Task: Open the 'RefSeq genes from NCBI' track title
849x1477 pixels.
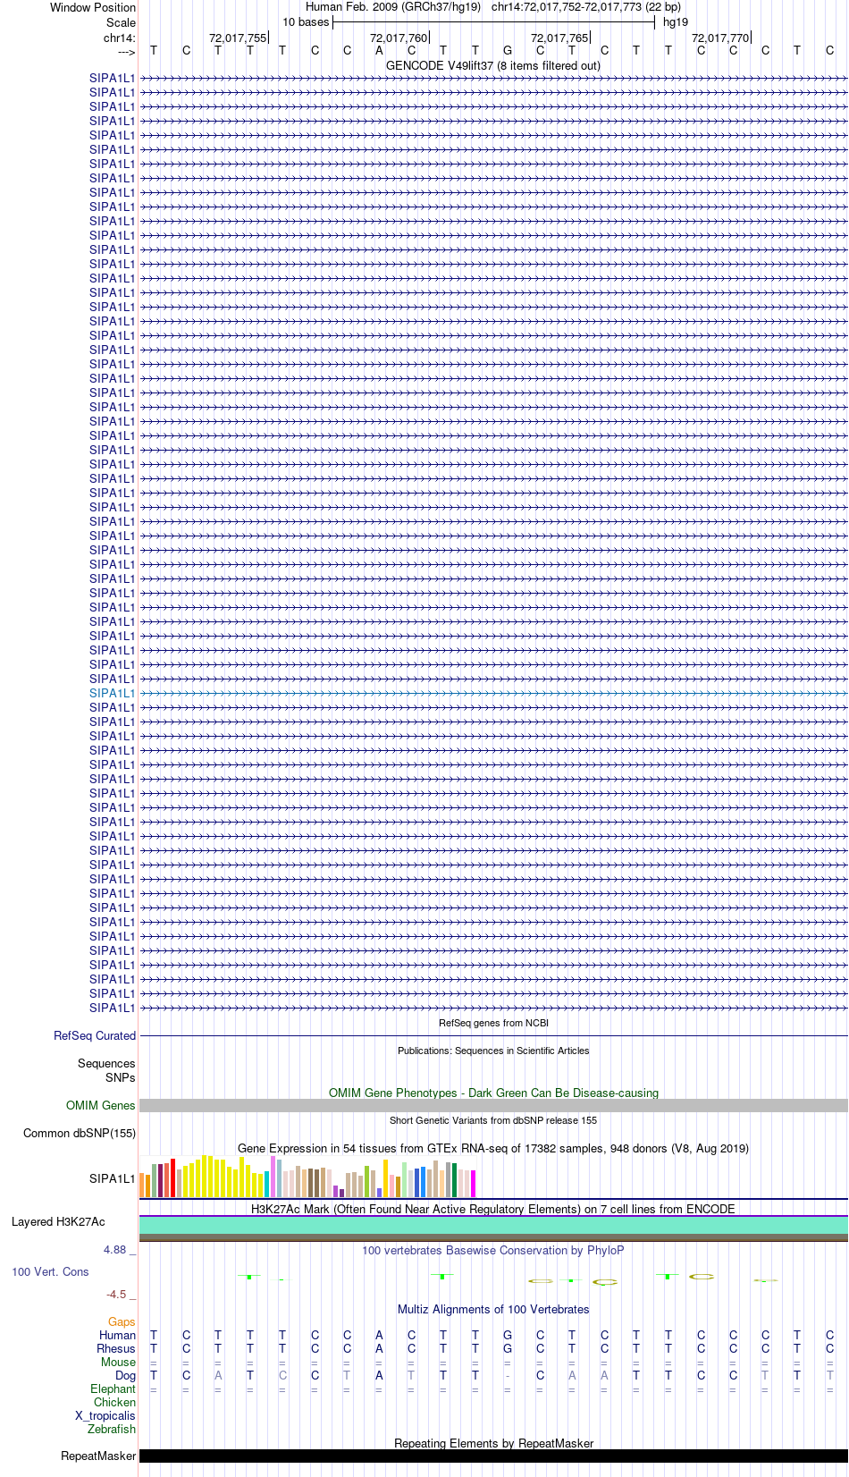Action: click(493, 1023)
